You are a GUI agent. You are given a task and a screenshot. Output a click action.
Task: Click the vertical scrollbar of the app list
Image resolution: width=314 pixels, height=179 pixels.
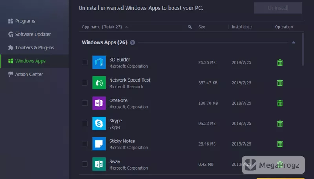tap(303, 49)
